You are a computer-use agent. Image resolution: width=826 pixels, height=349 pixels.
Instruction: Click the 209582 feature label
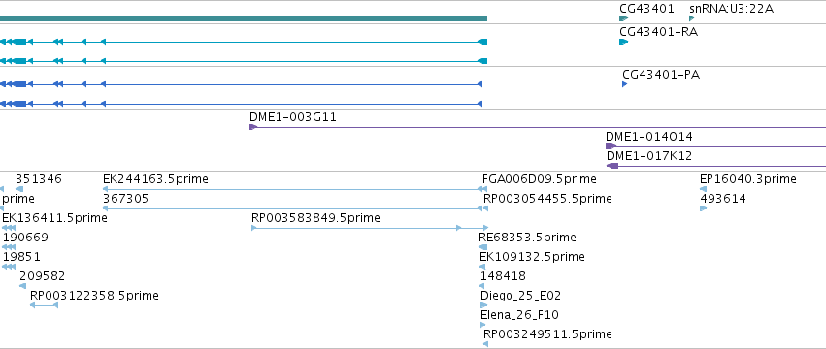[42, 276]
